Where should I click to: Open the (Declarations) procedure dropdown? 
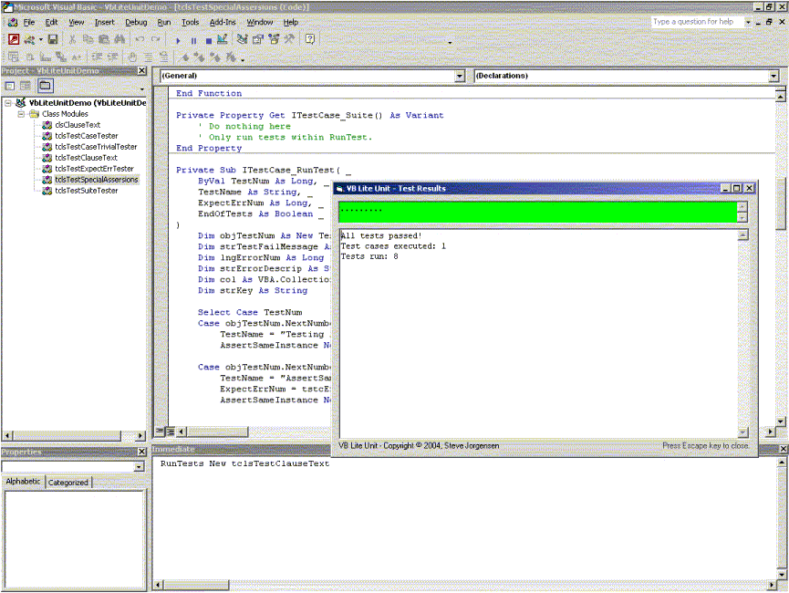773,76
